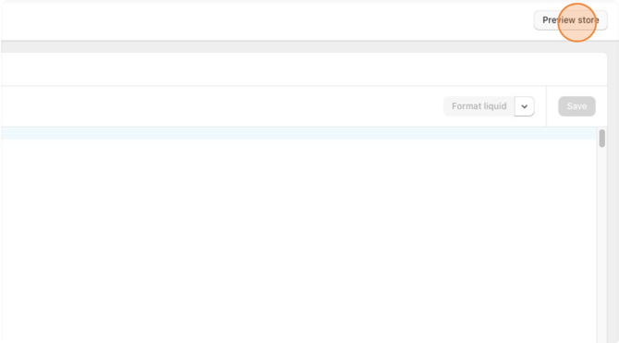Click the editor toolbar left of Format liquid
Image resolution: width=619 pixels, height=343 pixels.
coord(221,106)
